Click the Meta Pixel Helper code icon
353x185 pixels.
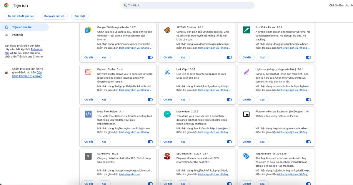tap(88, 114)
